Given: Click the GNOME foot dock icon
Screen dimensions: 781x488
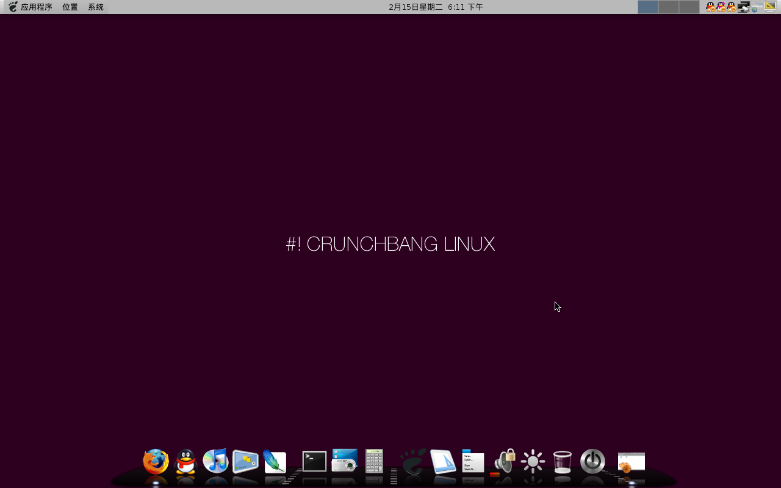Looking at the screenshot, I should click(x=414, y=462).
